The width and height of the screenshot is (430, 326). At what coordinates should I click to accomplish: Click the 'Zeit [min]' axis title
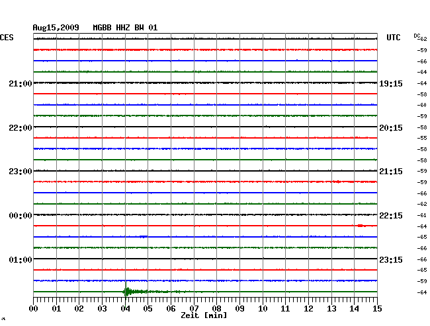(x=204, y=315)
